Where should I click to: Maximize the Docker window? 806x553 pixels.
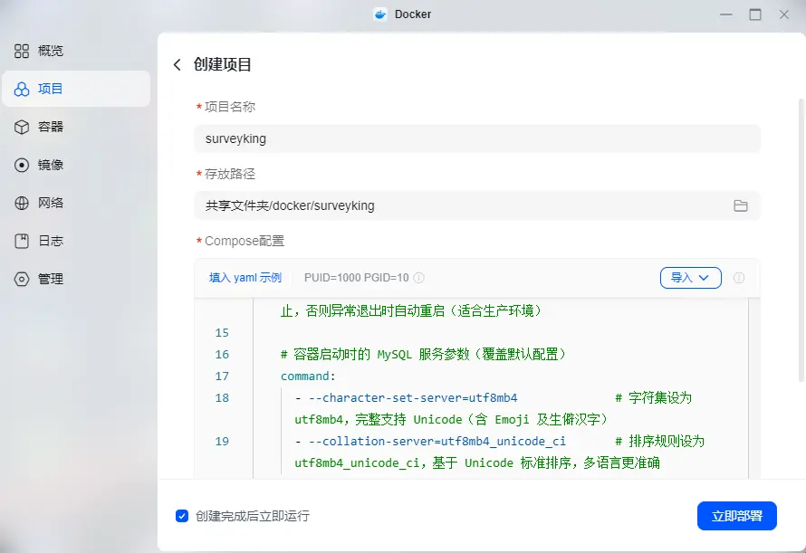[755, 14]
